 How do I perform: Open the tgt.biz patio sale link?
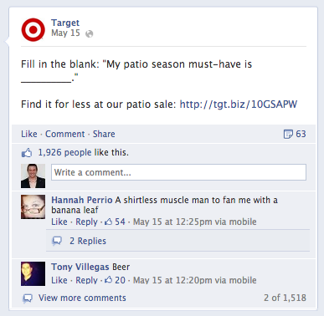tap(239, 104)
